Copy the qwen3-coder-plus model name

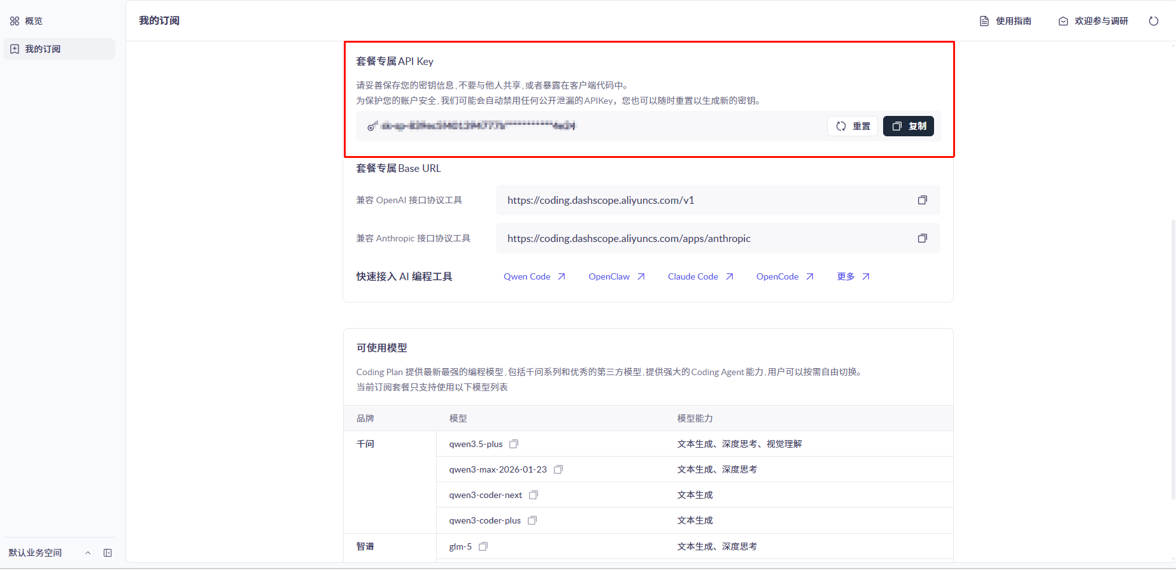tap(532, 520)
